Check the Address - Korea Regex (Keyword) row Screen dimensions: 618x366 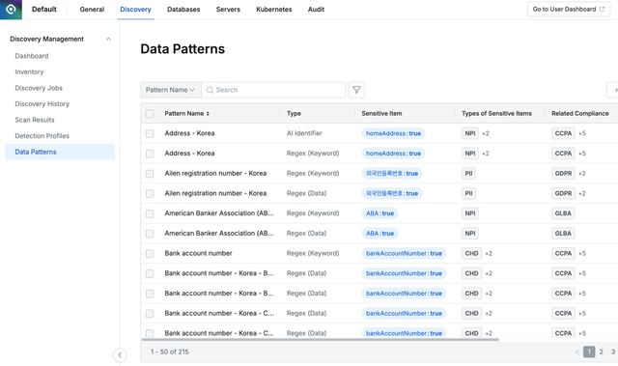150,154
